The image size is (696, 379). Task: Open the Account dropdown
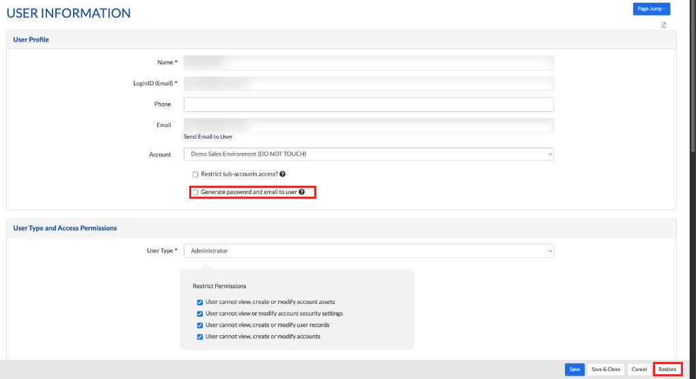coord(368,154)
